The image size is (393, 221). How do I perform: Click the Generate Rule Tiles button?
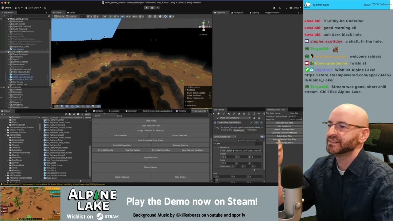[x=284, y=123]
